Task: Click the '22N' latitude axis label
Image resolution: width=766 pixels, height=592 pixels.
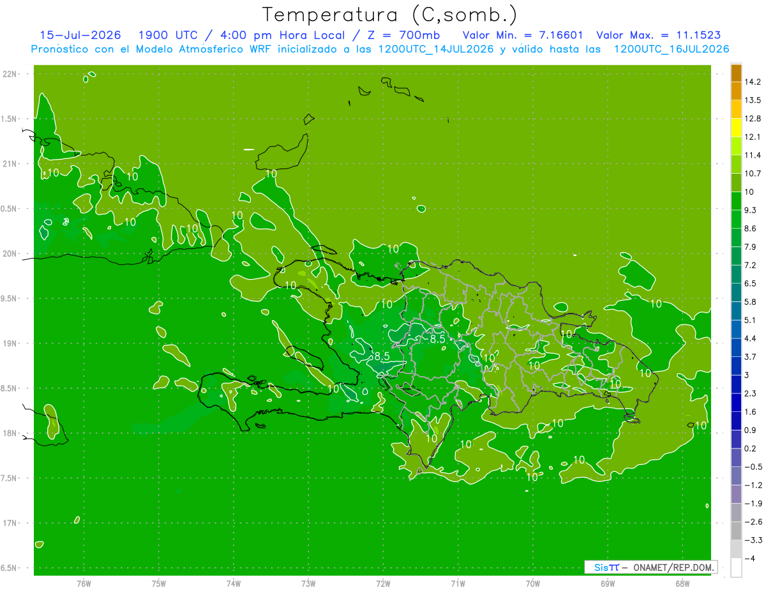Action: point(10,73)
